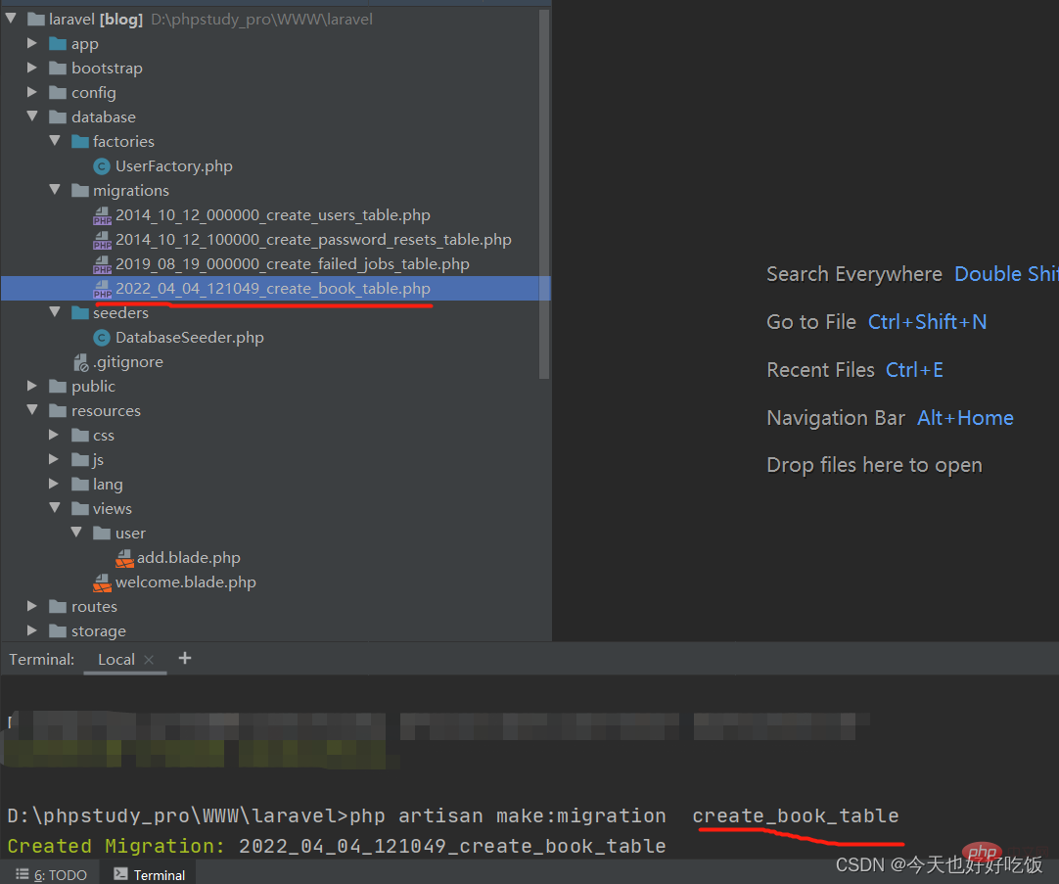Expand the lang folder arrow
This screenshot has height=884, width=1059.
point(54,484)
